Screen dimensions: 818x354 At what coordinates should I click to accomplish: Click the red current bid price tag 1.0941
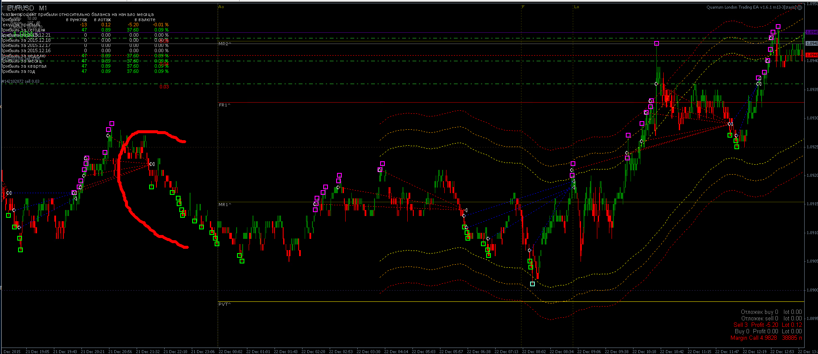[x=812, y=55]
